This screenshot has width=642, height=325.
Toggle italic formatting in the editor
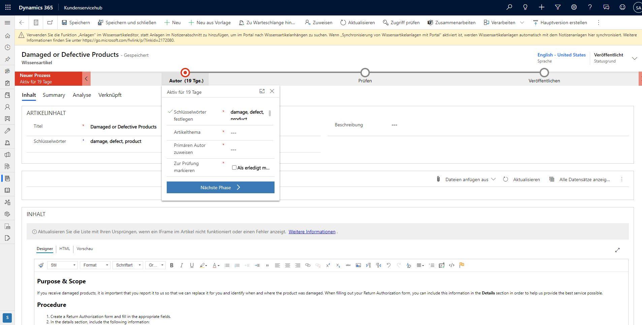coord(182,265)
